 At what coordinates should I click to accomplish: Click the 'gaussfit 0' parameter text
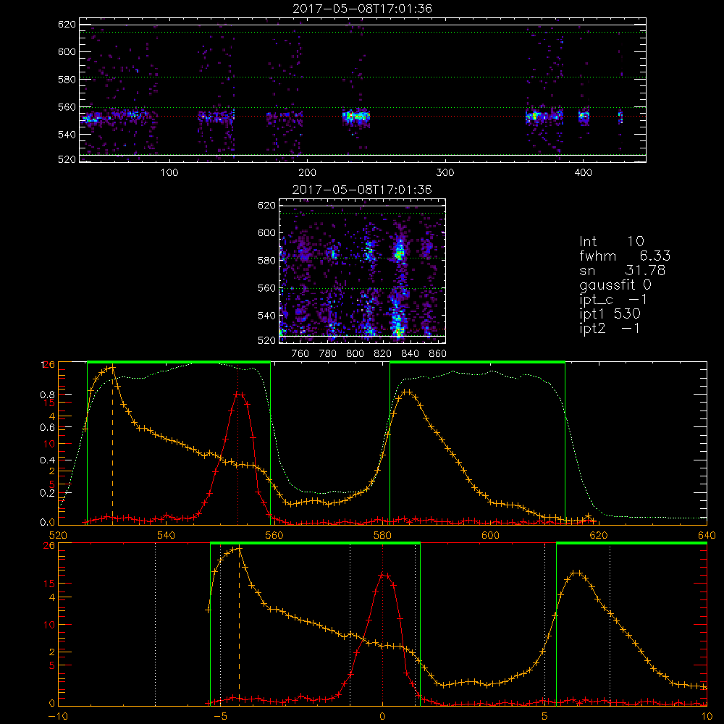pyautogui.click(x=615, y=285)
